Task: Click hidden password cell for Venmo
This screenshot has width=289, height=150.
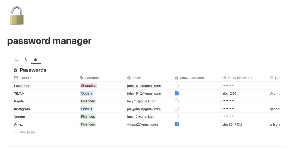Action: coord(228,116)
